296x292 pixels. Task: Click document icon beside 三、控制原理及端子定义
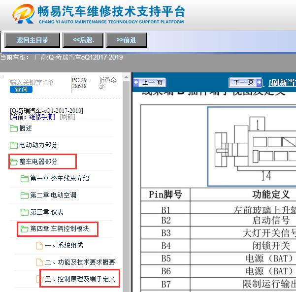38,279
